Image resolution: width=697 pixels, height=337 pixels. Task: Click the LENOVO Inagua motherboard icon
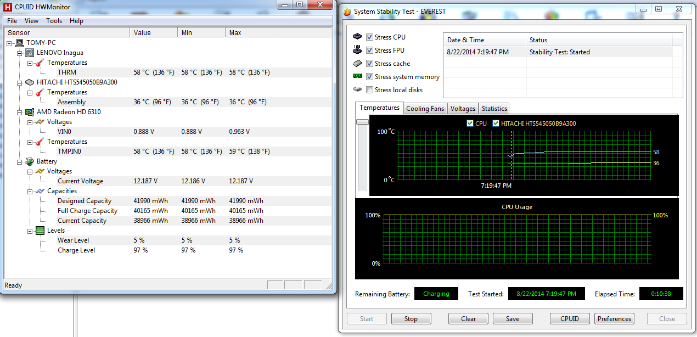(x=30, y=53)
